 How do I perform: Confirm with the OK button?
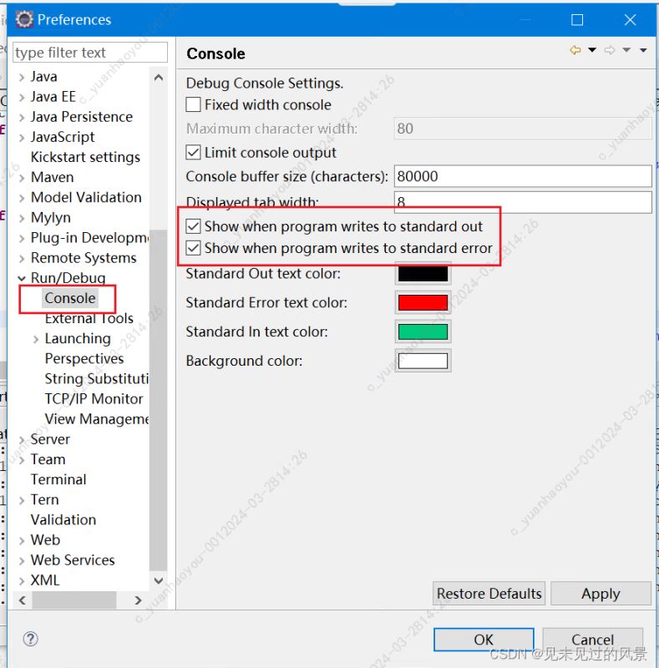pyautogui.click(x=484, y=640)
